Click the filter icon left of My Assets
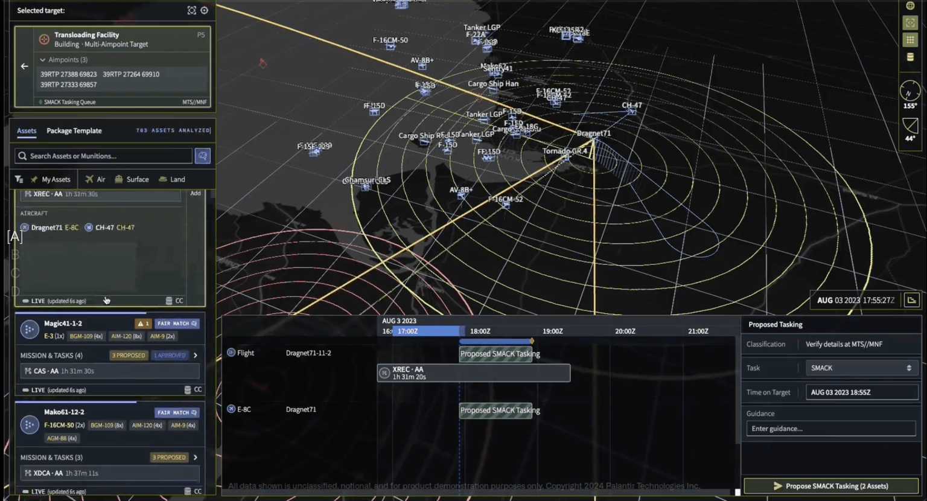Viewport: 927px width, 501px height. (x=19, y=179)
